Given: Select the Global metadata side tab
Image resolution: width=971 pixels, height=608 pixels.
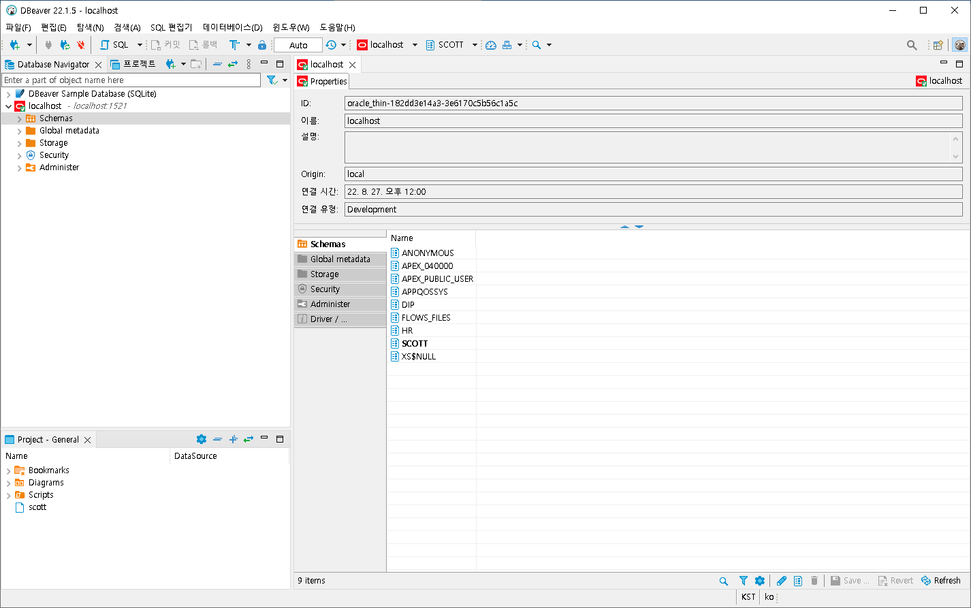Looking at the screenshot, I should pyautogui.click(x=340, y=259).
